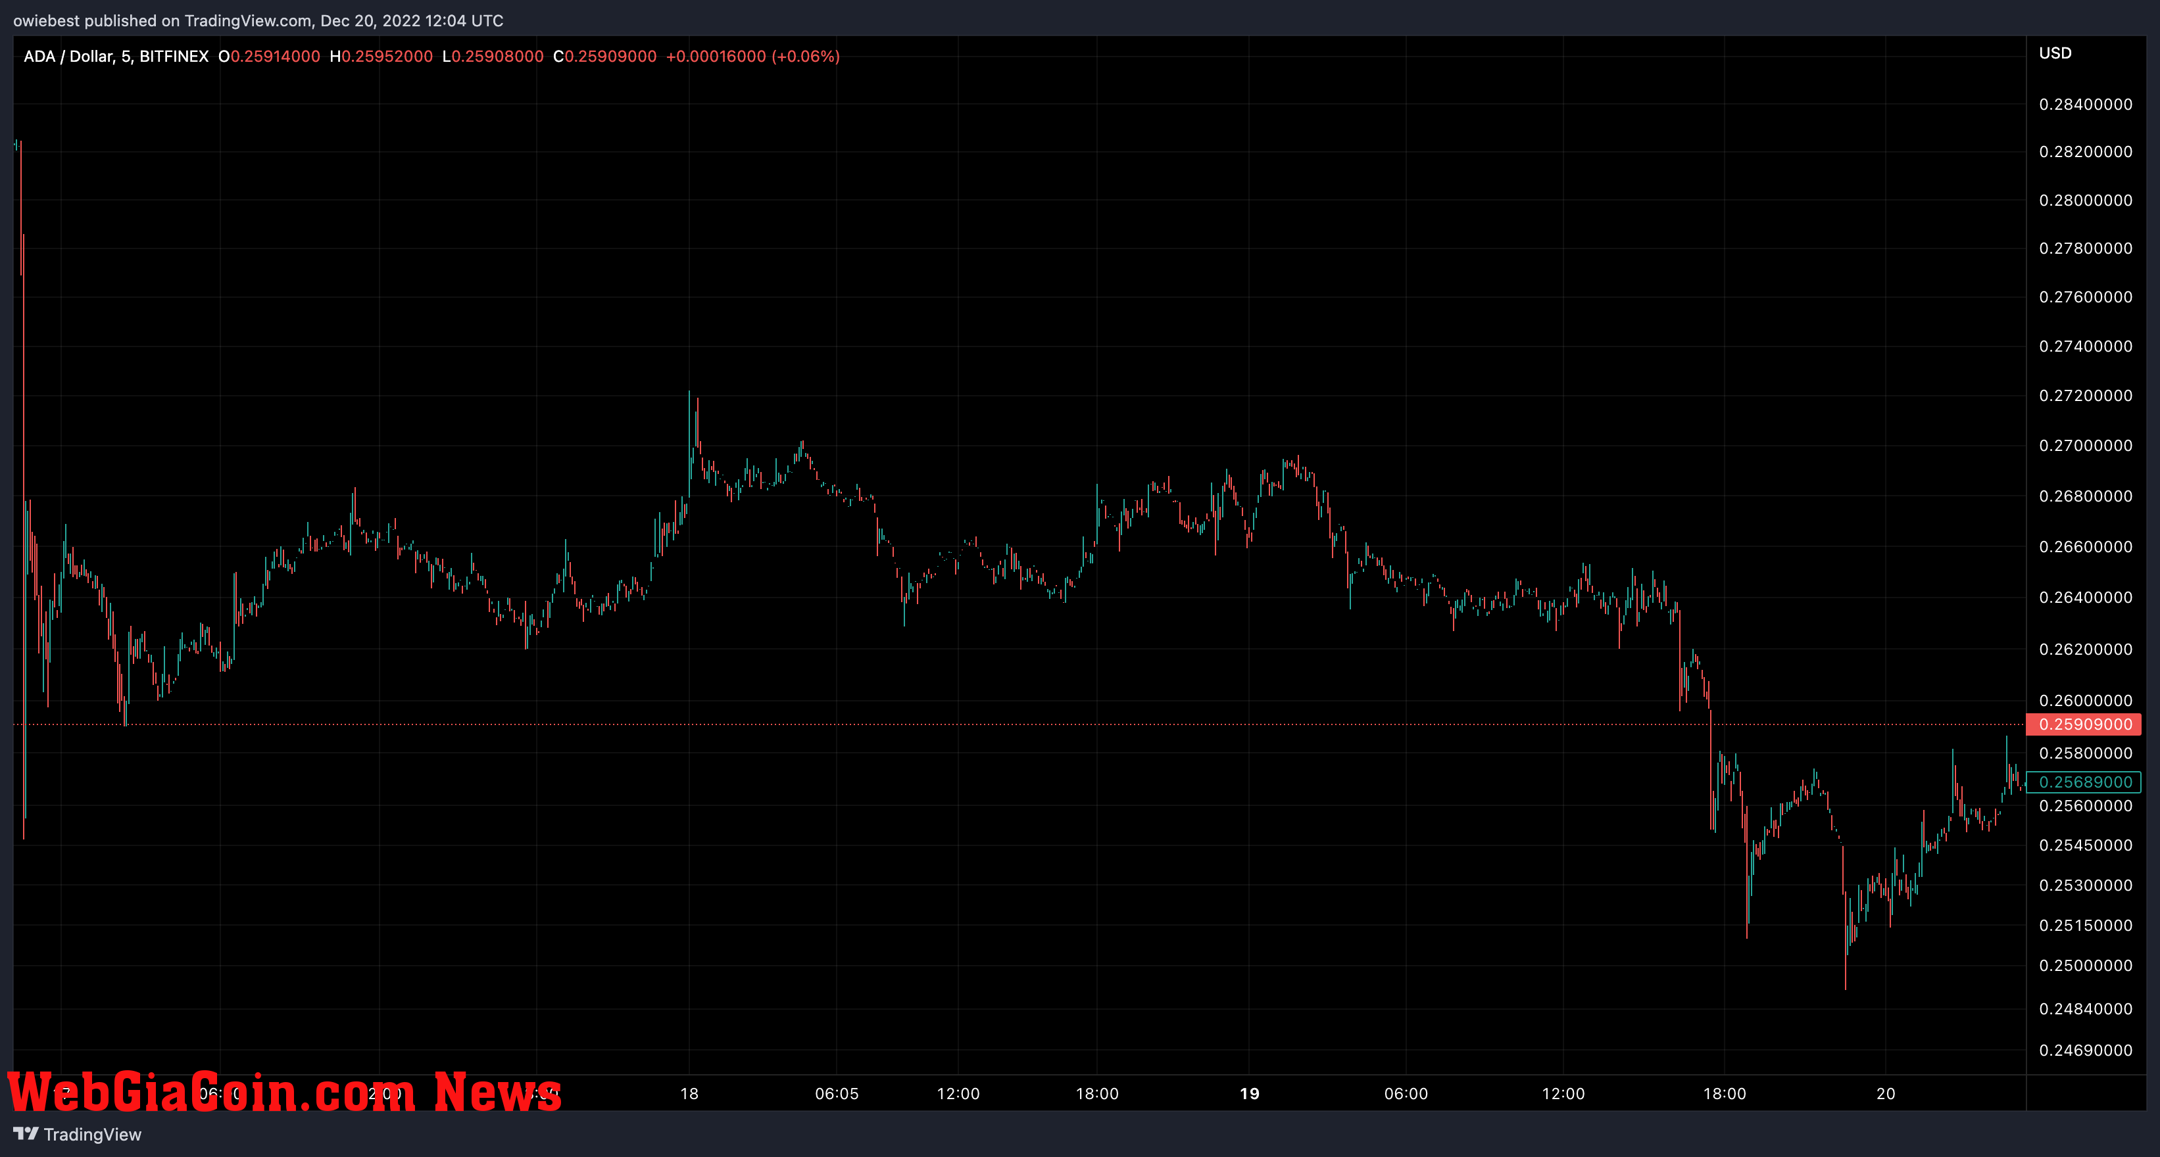Click the 0.26000000 price axis label

pyautogui.click(x=2086, y=700)
